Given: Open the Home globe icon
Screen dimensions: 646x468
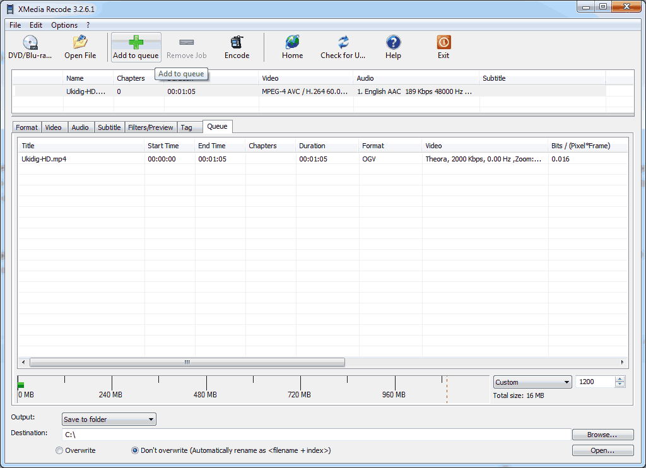Looking at the screenshot, I should click(292, 42).
